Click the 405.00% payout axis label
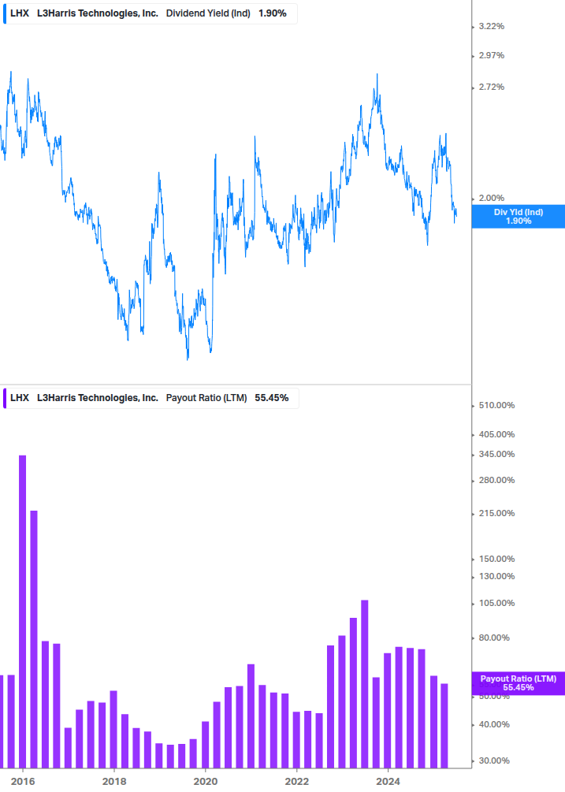Viewport: 565px width, 792px height. [496, 434]
